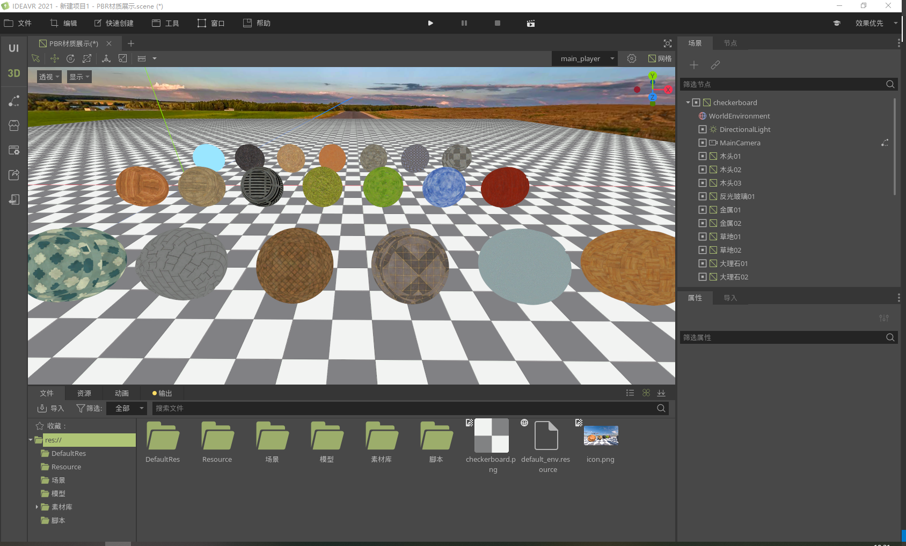Open the export sidebar icon
The image size is (906, 546).
point(14,175)
